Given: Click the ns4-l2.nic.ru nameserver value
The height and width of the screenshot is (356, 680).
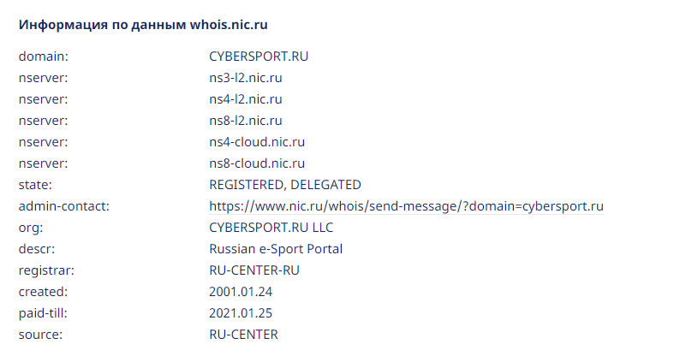Looking at the screenshot, I should [245, 99].
